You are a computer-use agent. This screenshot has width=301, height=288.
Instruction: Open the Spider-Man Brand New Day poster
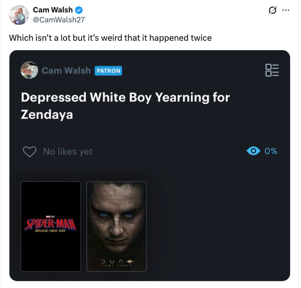tap(51, 226)
